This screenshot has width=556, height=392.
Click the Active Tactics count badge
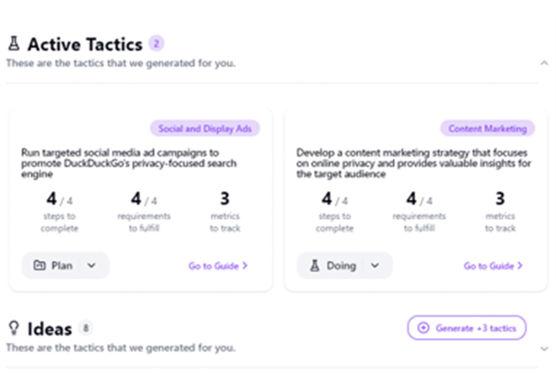point(156,43)
